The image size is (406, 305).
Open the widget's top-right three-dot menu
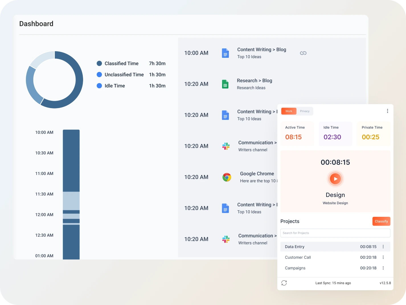(x=387, y=111)
